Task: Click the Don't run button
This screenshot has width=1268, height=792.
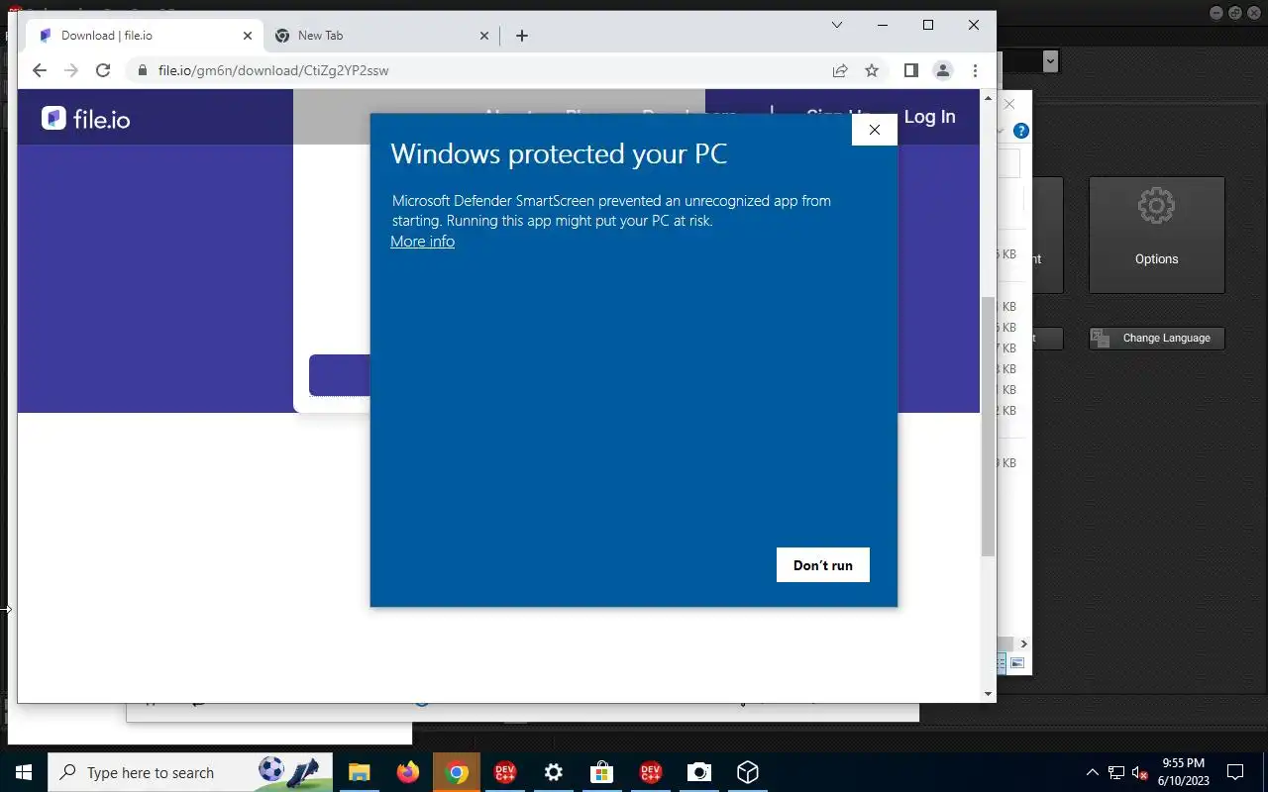Action: tap(822, 565)
